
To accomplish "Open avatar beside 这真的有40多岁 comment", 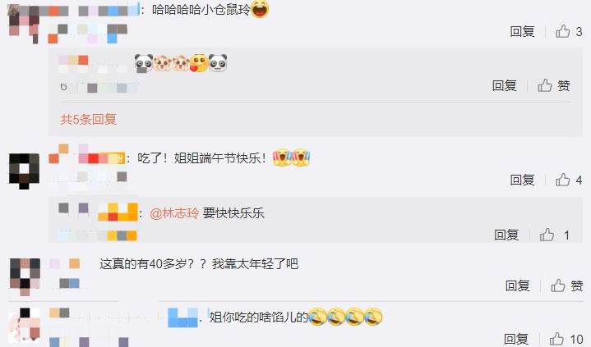I will [25, 276].
